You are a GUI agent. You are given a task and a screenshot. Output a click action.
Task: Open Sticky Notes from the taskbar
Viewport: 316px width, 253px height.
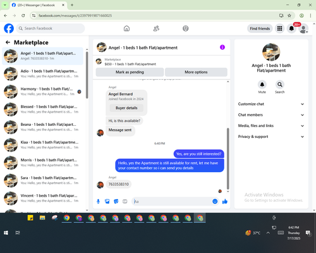tap(30, 218)
